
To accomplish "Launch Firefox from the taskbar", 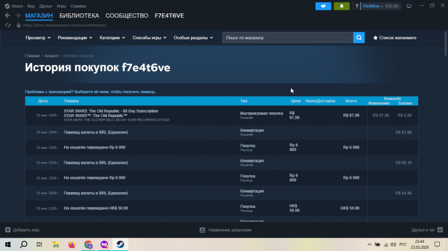I will pyautogui.click(x=72, y=245).
